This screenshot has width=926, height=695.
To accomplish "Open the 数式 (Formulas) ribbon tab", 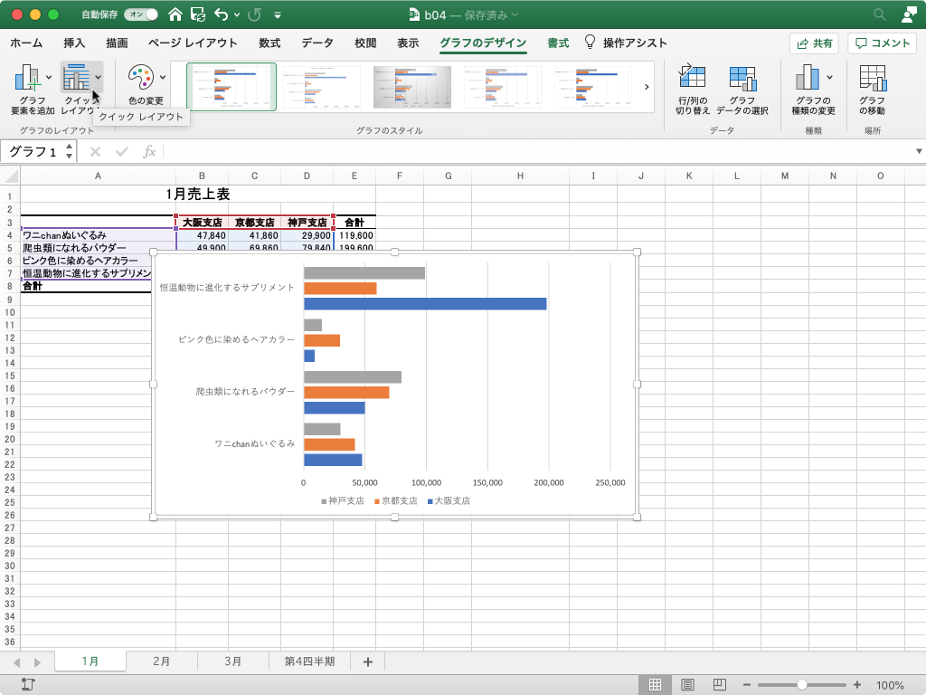I will (269, 43).
